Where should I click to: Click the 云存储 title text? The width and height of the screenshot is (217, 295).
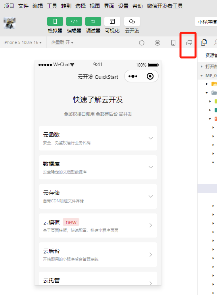coord(51,193)
